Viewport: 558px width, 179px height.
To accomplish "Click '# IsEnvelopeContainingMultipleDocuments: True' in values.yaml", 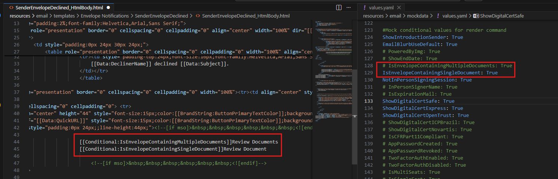I will click(447, 65).
